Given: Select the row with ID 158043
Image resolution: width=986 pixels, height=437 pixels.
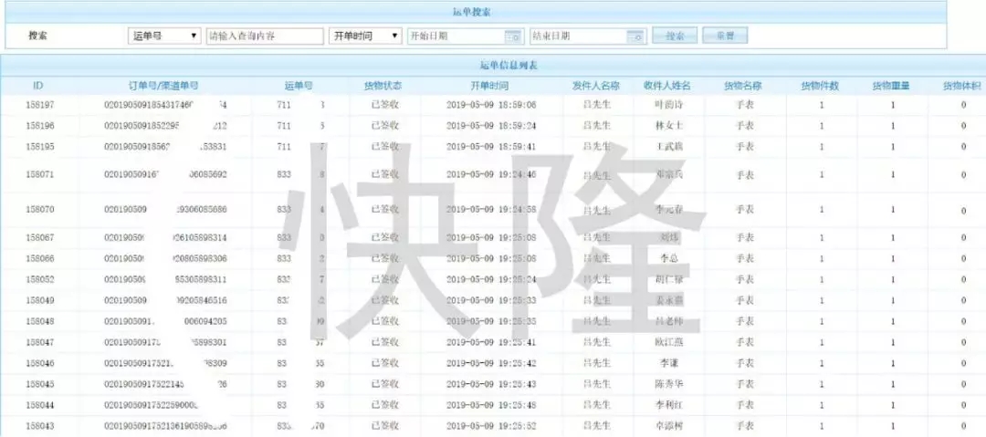Looking at the screenshot, I should point(493,426).
